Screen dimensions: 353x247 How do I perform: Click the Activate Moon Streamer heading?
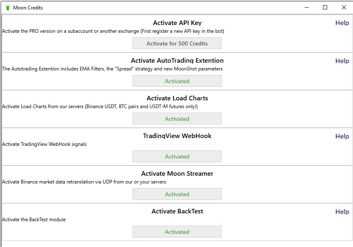(177, 174)
